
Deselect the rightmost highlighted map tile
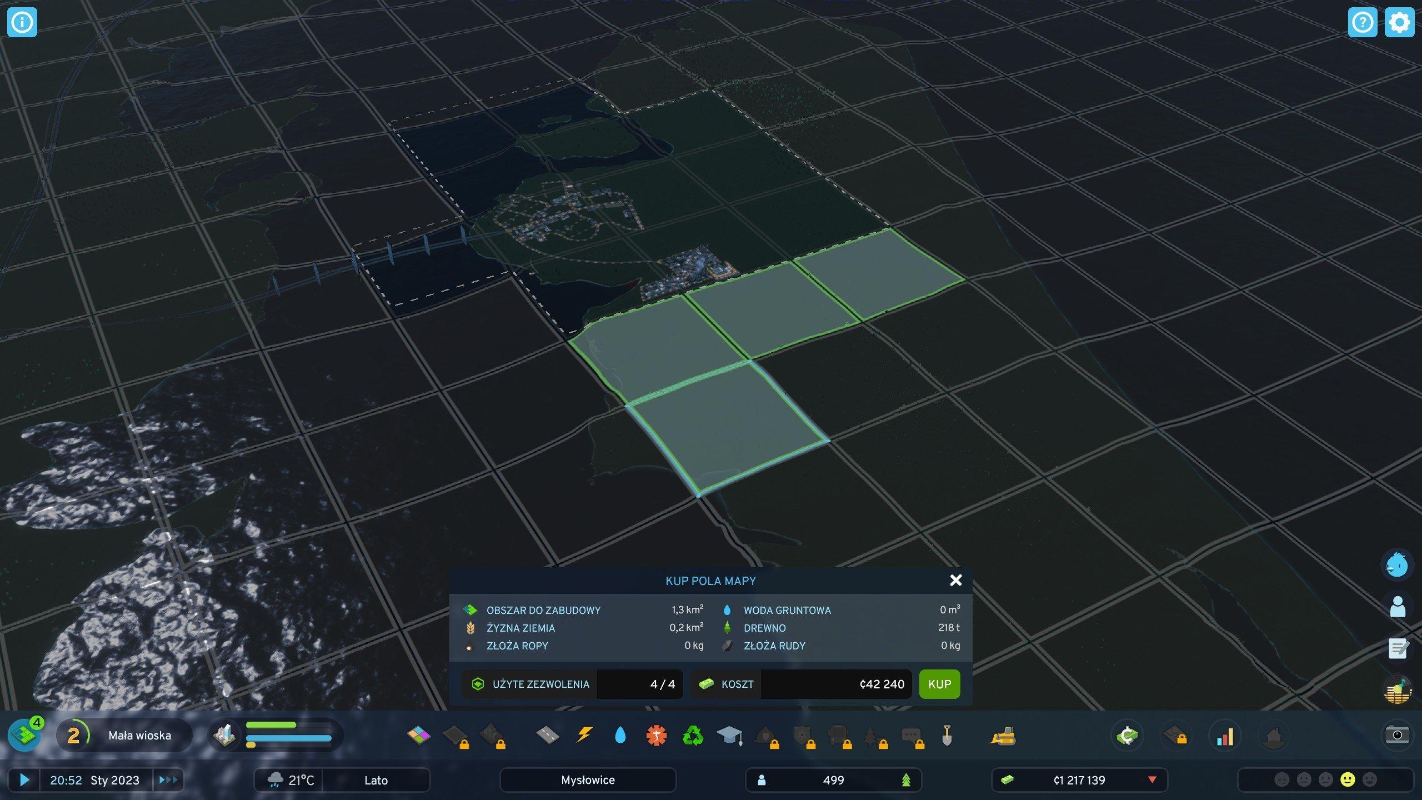[879, 275]
